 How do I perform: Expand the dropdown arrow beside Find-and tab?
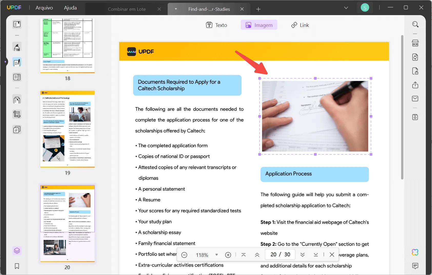(x=176, y=9)
